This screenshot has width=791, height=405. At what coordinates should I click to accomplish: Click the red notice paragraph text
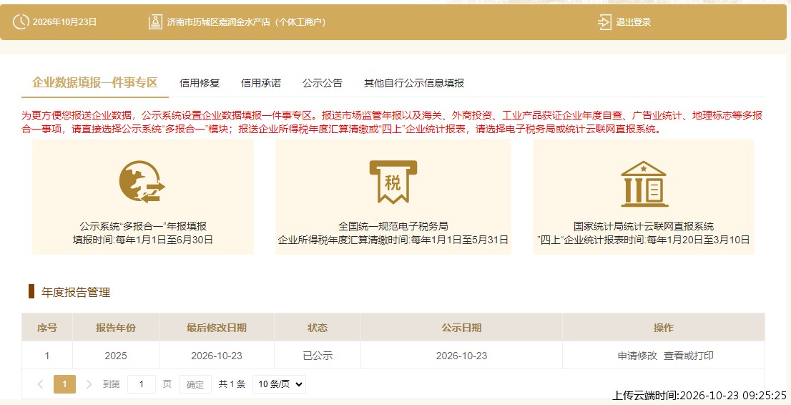(392, 122)
